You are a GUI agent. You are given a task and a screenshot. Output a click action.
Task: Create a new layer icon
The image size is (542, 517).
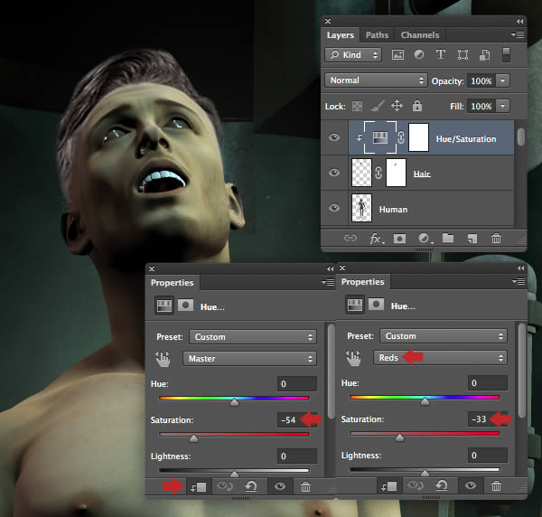[472, 239]
